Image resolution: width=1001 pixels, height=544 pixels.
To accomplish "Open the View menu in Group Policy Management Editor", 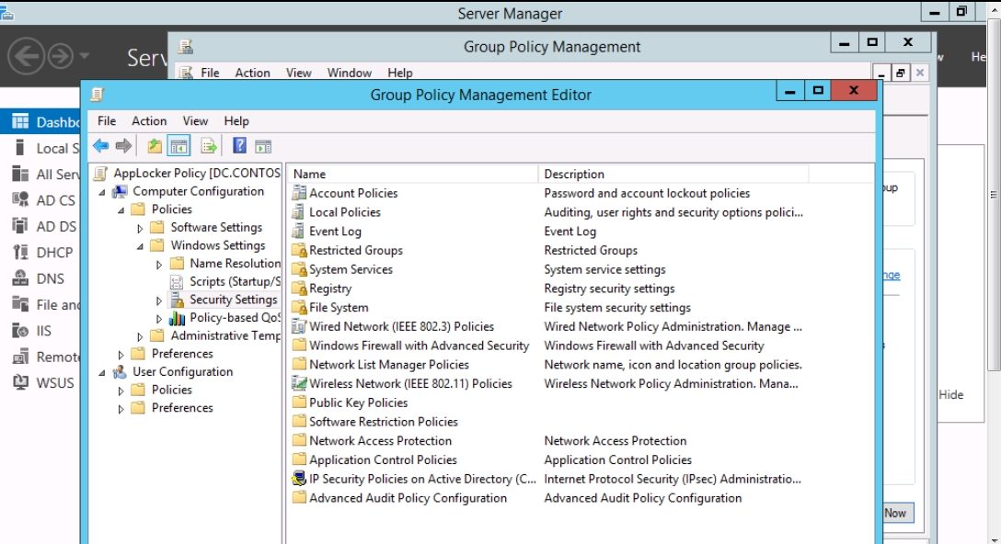I will coord(195,120).
